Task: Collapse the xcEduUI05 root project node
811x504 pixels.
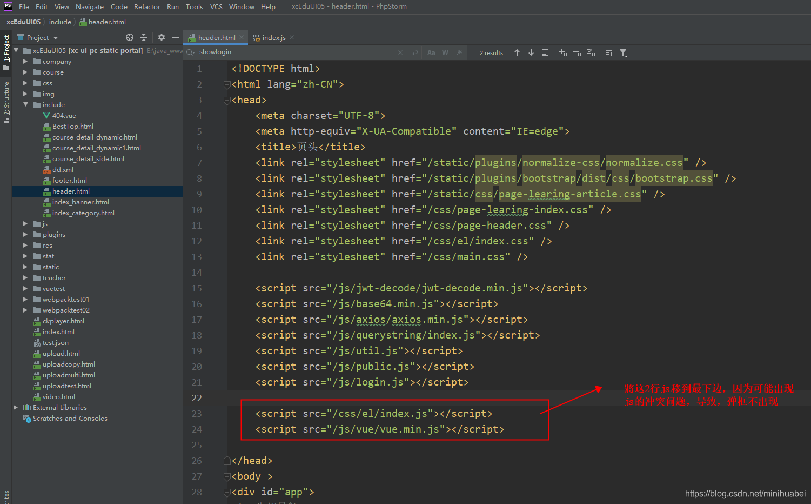Action: [16, 50]
